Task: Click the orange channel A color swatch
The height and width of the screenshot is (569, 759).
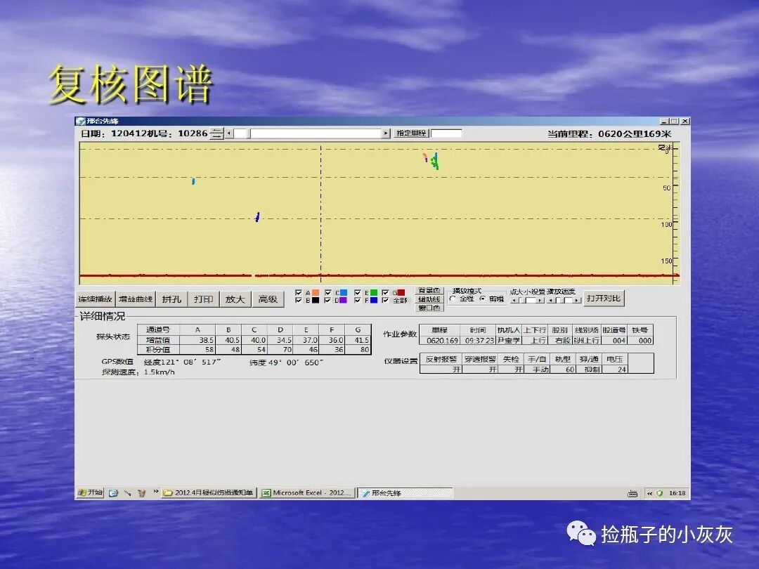Action: tap(315, 292)
